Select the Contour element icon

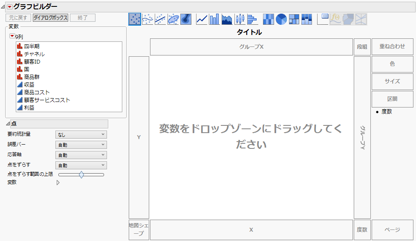point(186,19)
